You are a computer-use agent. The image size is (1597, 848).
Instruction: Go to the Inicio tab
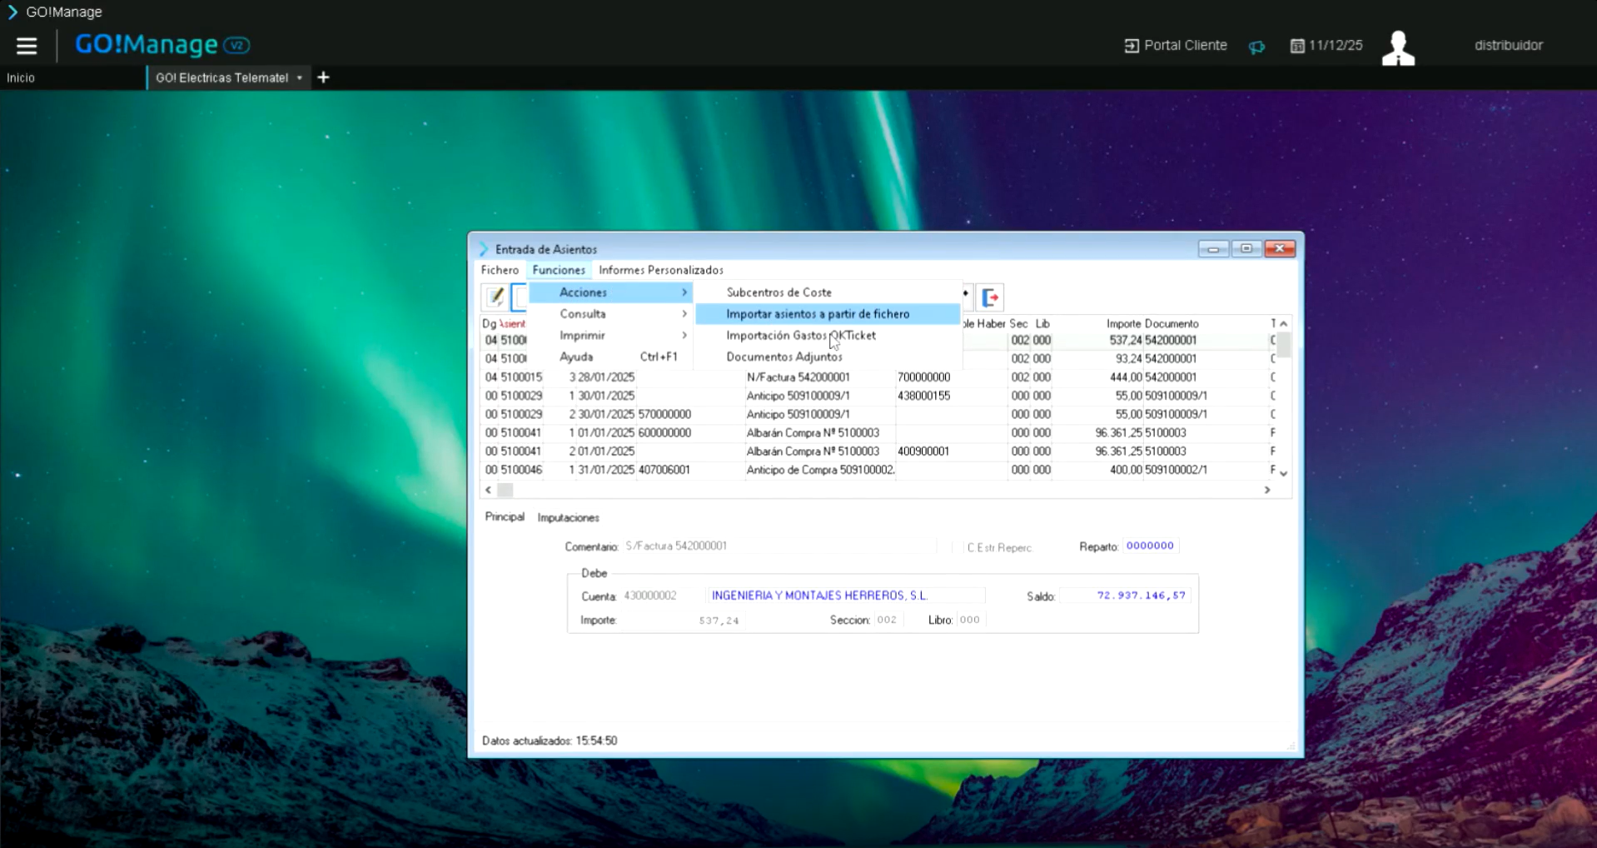21,78
